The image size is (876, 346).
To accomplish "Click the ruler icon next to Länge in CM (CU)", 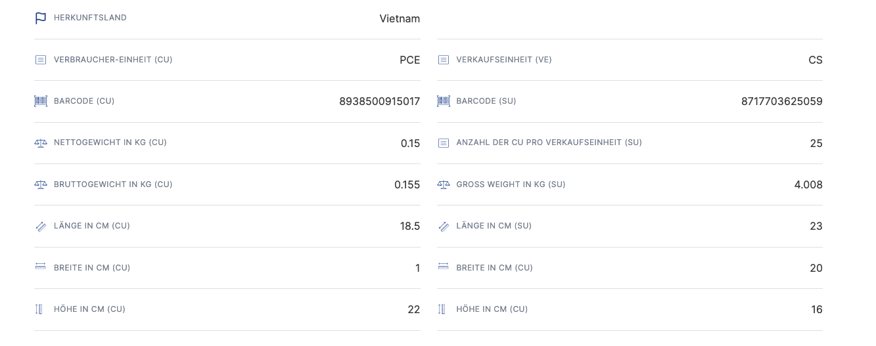I will 41,226.
